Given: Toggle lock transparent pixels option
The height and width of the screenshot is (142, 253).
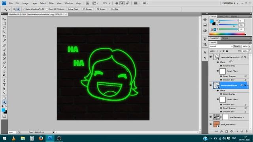Looking at the screenshot, I should [x=217, y=51].
